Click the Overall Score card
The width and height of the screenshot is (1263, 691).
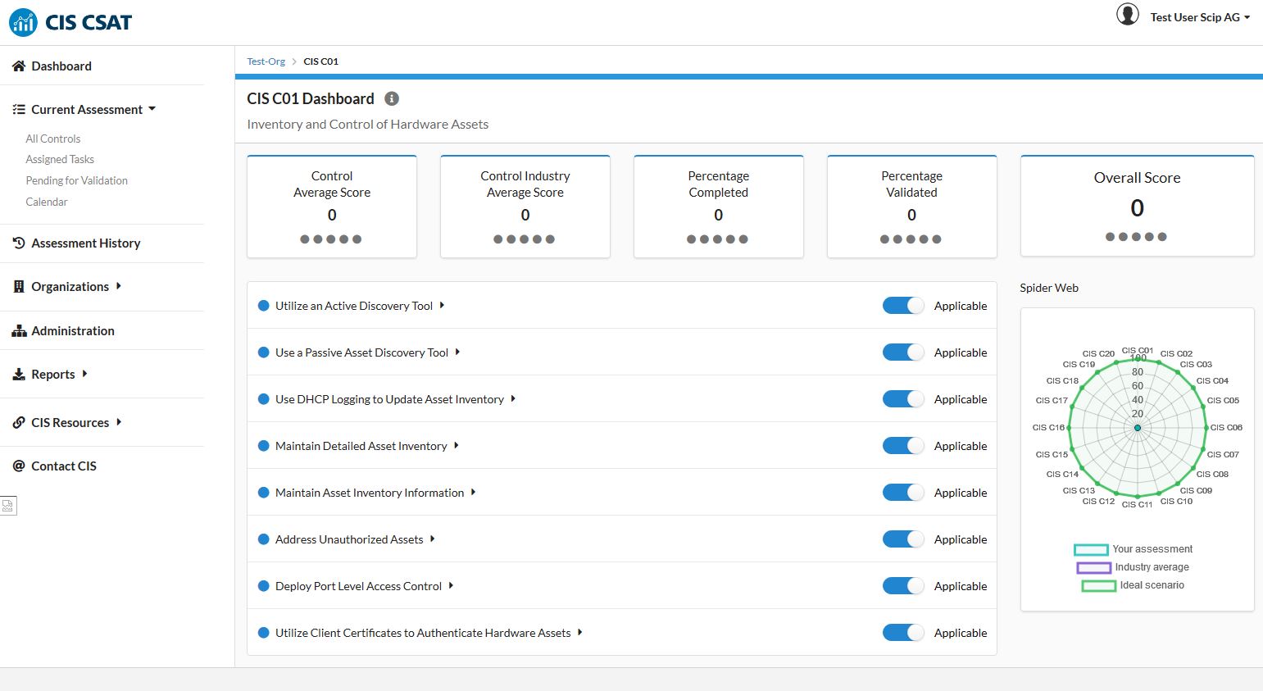pos(1138,206)
